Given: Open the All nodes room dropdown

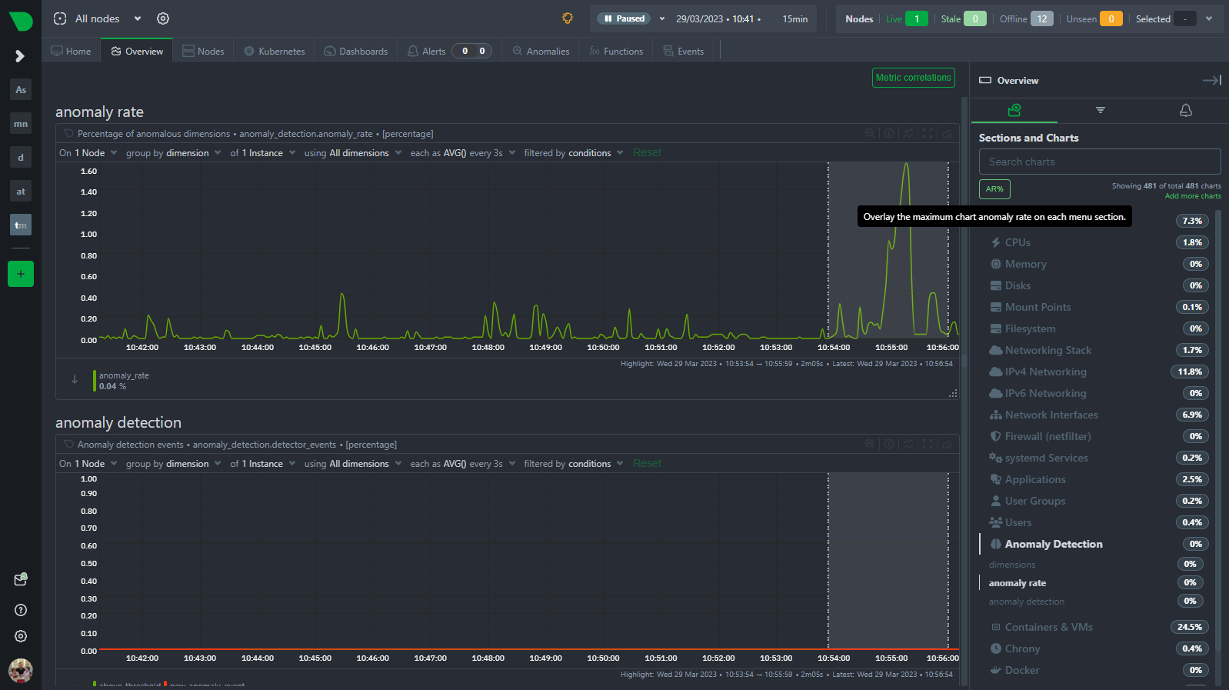Looking at the screenshot, I should pyautogui.click(x=98, y=18).
